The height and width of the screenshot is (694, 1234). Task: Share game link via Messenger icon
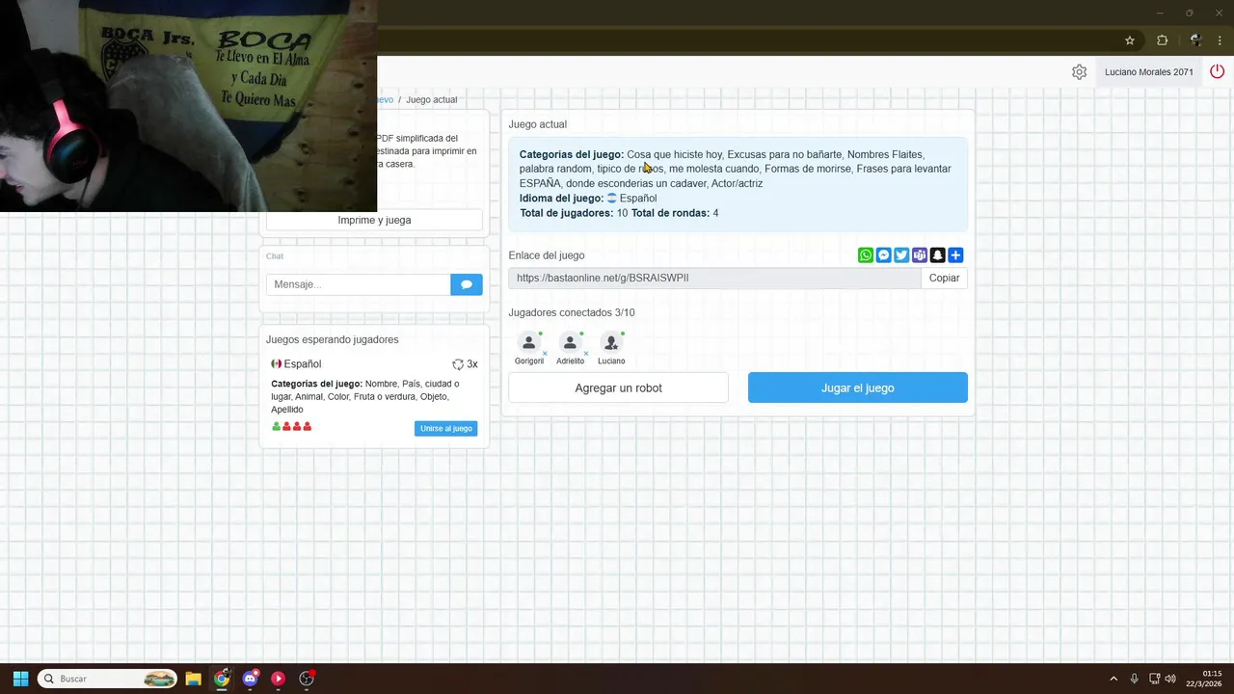883,255
